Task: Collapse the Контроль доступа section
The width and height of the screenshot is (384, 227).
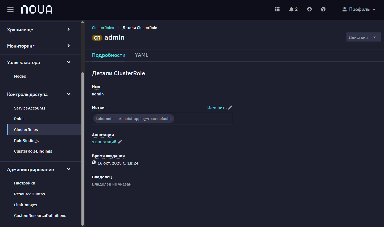Action: tap(40, 94)
